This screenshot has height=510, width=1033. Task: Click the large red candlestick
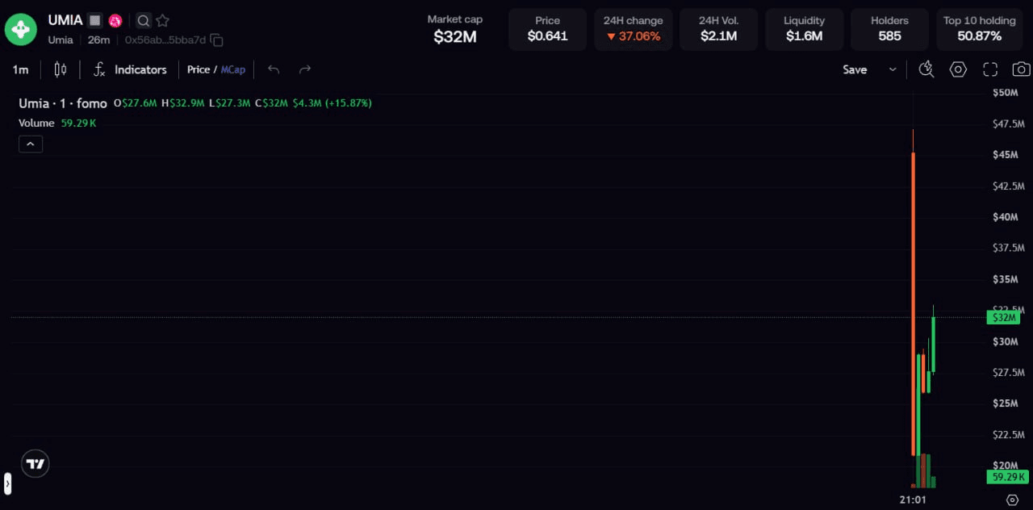click(x=913, y=303)
